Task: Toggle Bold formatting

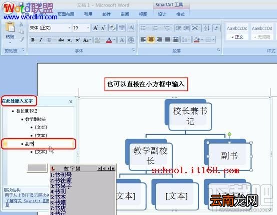Action: [33, 40]
